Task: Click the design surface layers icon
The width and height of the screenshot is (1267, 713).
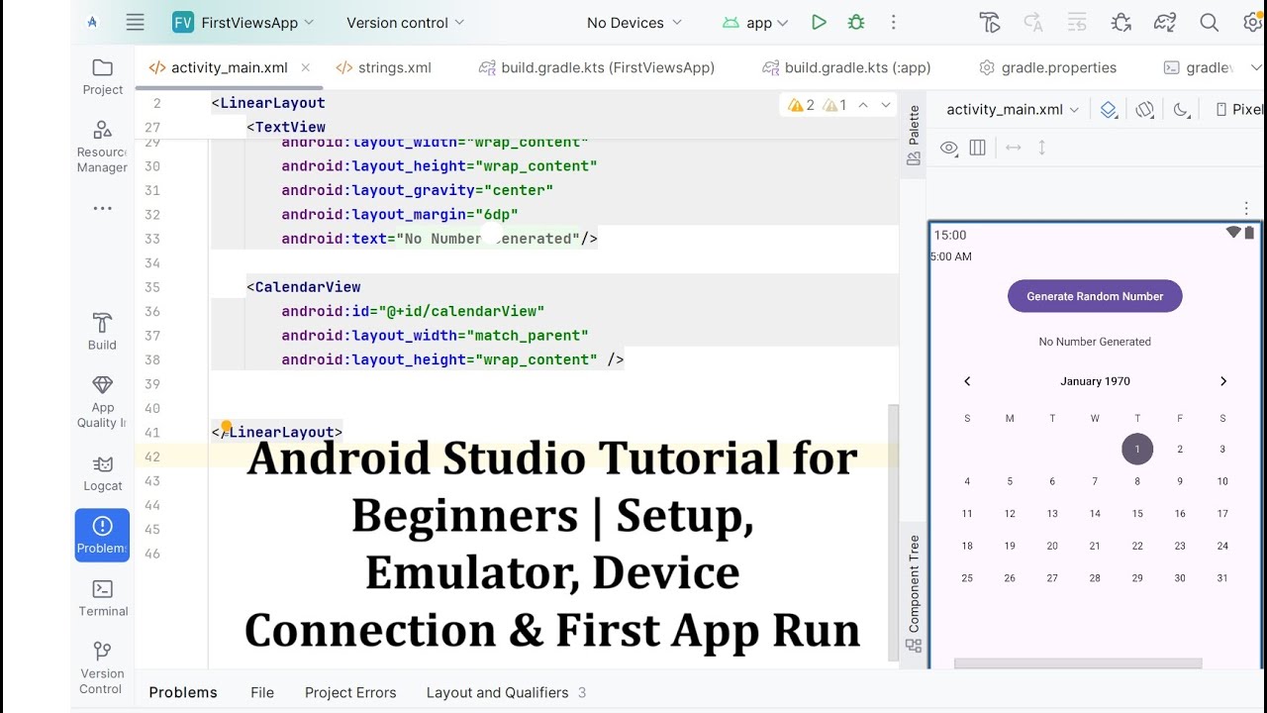Action: [1109, 110]
